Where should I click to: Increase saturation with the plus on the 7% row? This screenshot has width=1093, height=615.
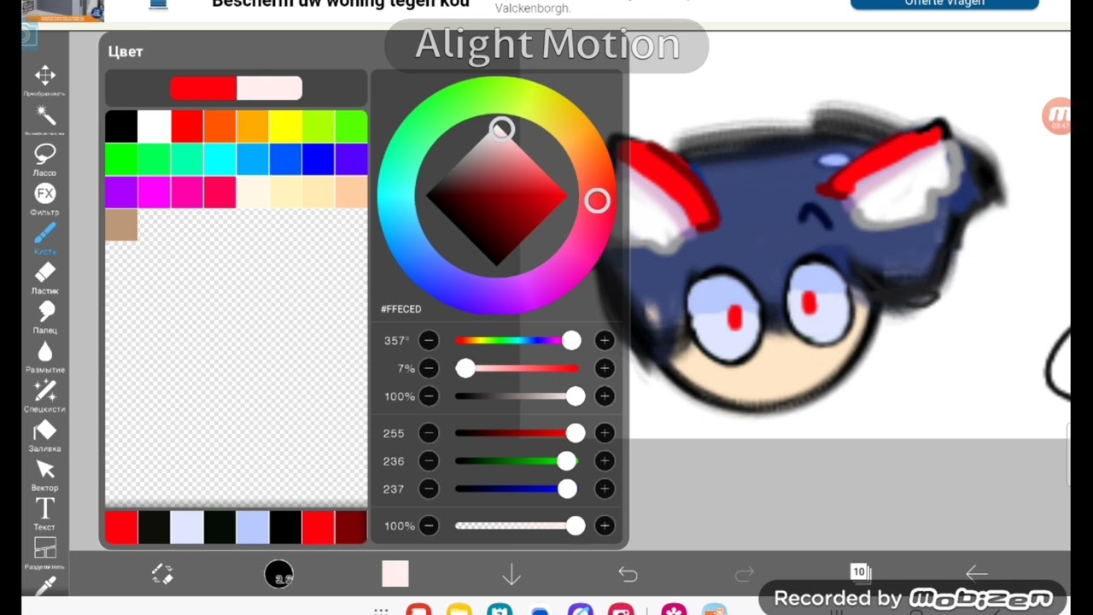click(605, 368)
